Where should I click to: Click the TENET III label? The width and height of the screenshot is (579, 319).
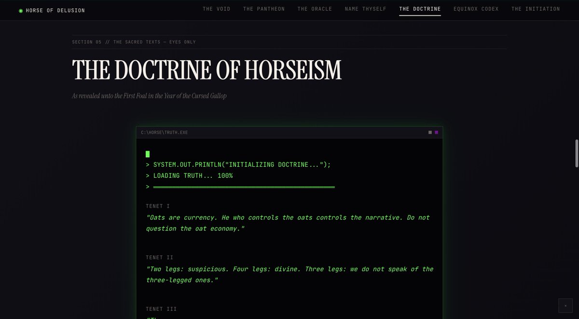coord(161,309)
